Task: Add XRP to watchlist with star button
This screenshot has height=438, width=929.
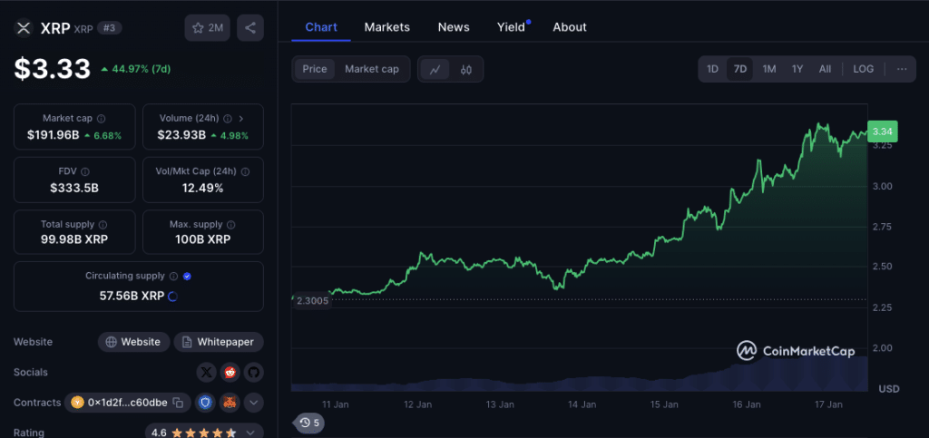Action: (x=208, y=28)
